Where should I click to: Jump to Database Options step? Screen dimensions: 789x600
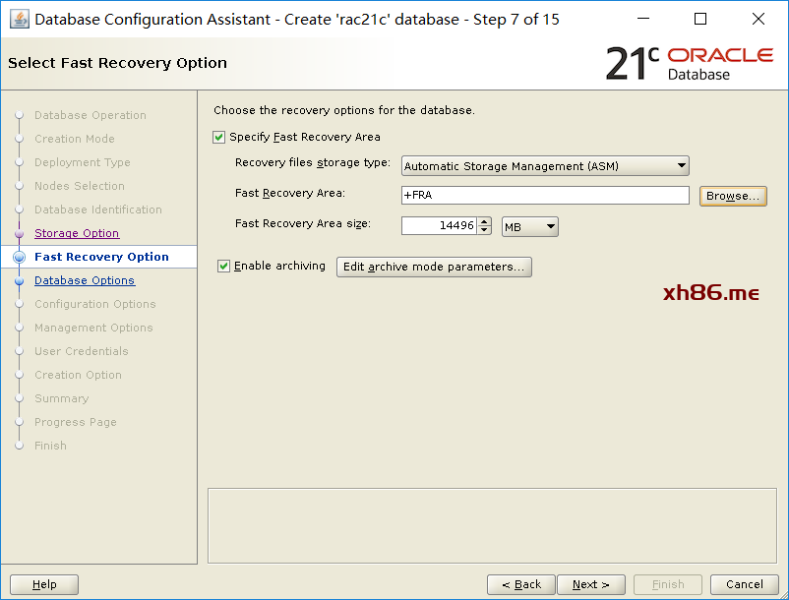tap(85, 281)
